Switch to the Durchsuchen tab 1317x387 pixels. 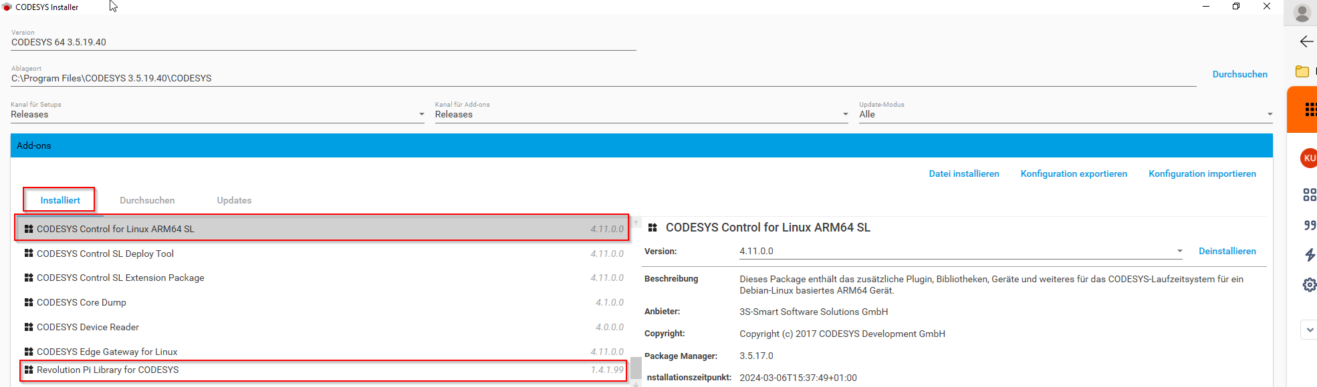click(x=147, y=200)
